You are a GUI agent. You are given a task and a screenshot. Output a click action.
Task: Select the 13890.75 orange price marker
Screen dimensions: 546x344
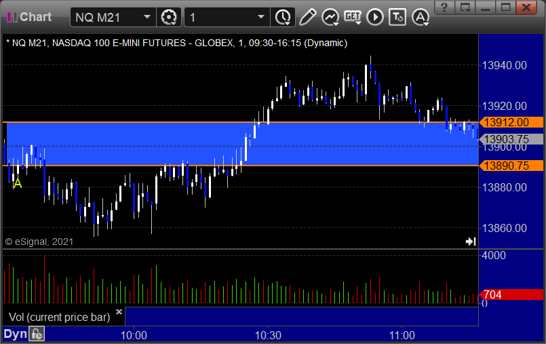(x=511, y=166)
